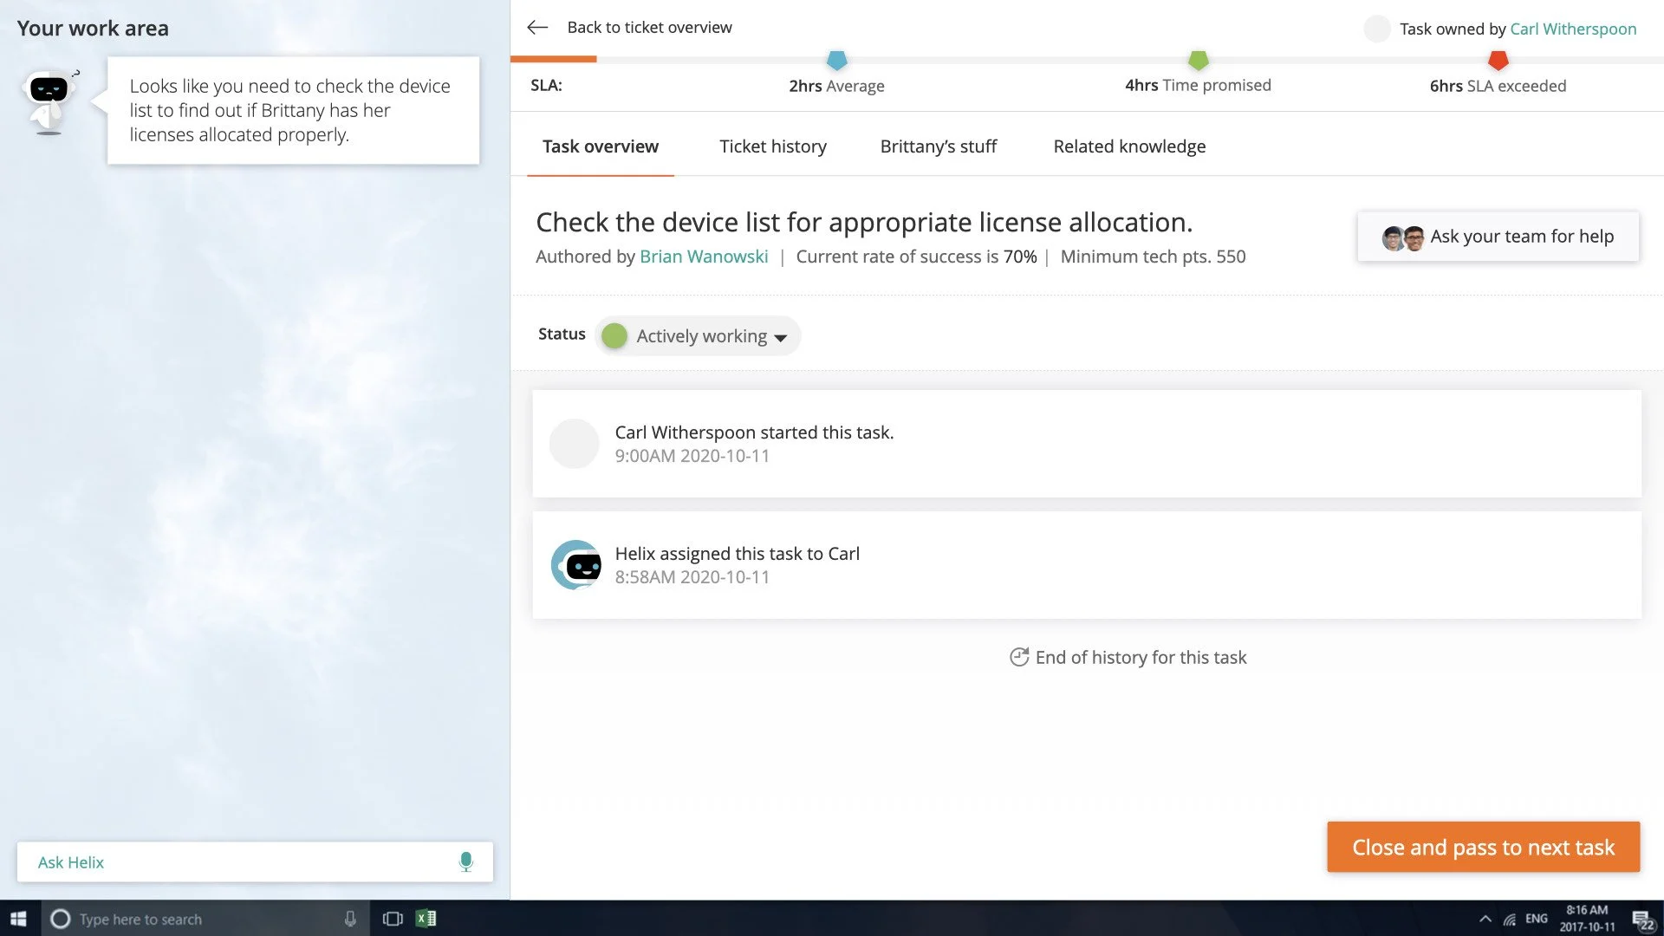
Task: Click the back arrow icon
Action: coord(537,28)
